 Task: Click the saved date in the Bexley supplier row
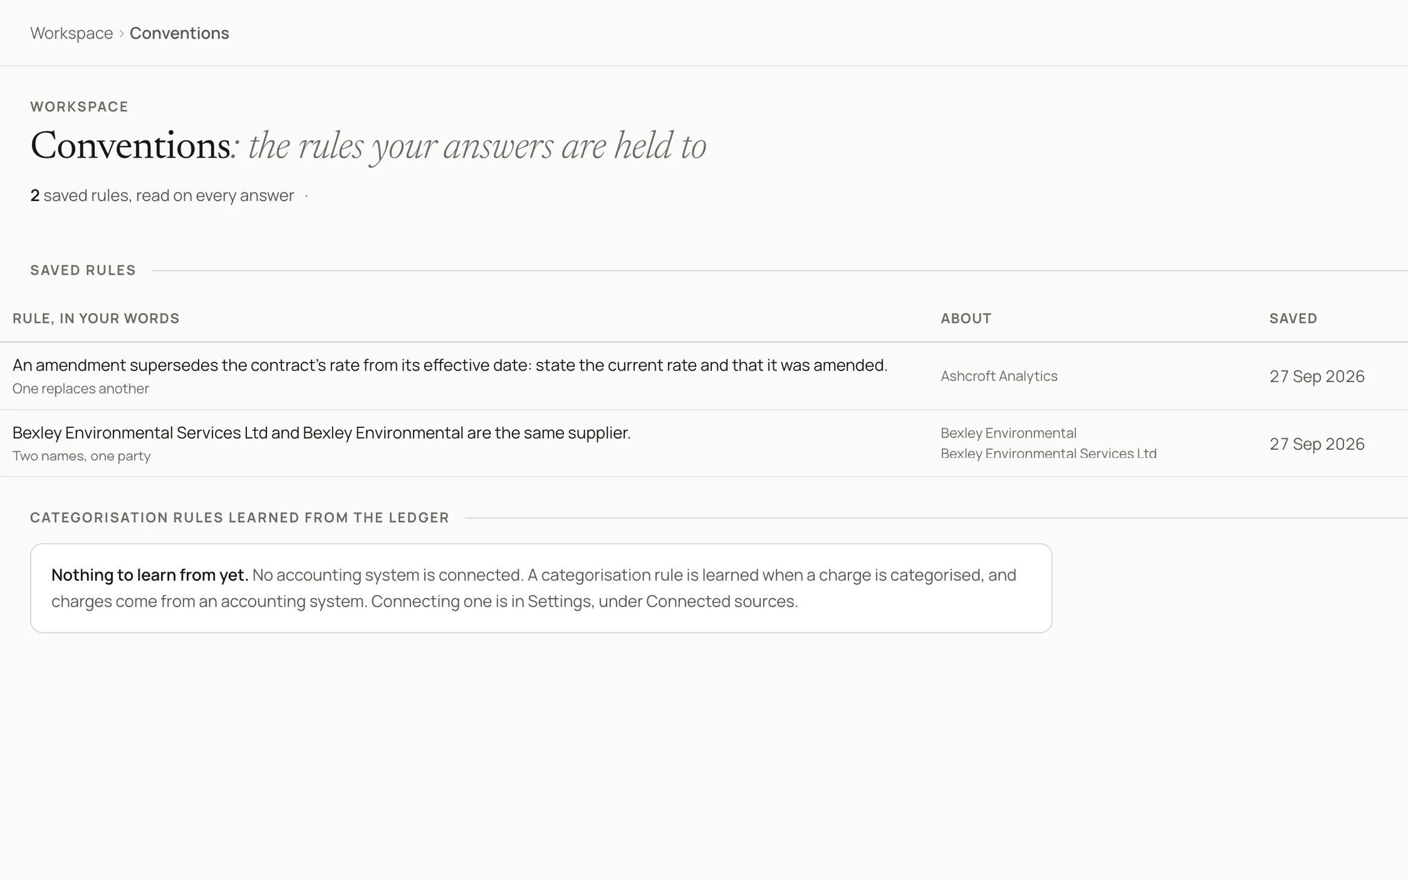point(1316,444)
